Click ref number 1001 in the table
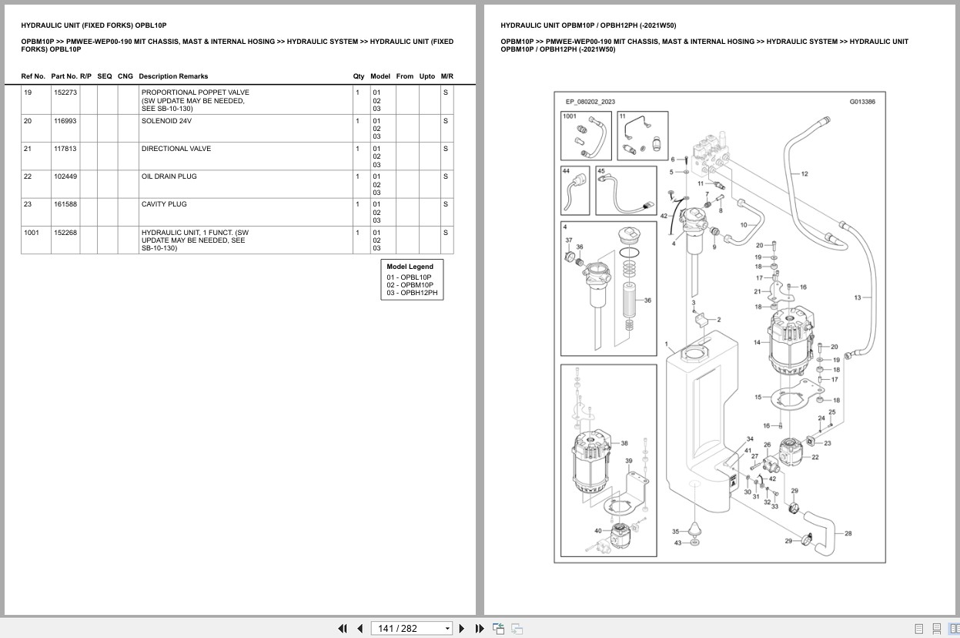The width and height of the screenshot is (960, 638). tap(31, 232)
